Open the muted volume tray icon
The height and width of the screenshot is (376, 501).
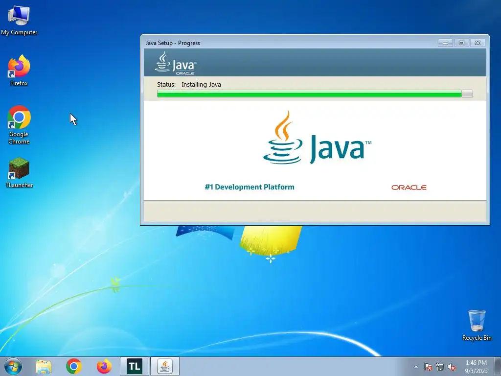click(x=452, y=367)
